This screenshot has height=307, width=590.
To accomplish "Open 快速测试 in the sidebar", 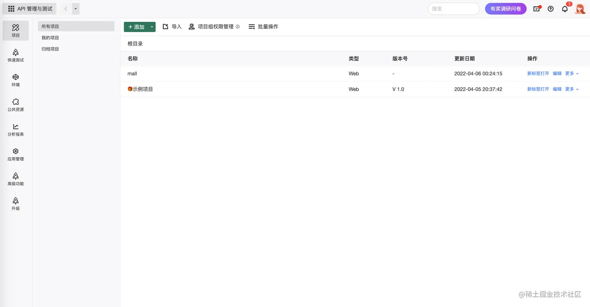I will click(x=16, y=55).
